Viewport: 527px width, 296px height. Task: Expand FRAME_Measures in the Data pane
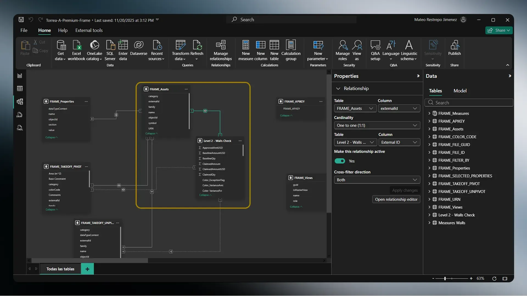click(430, 113)
